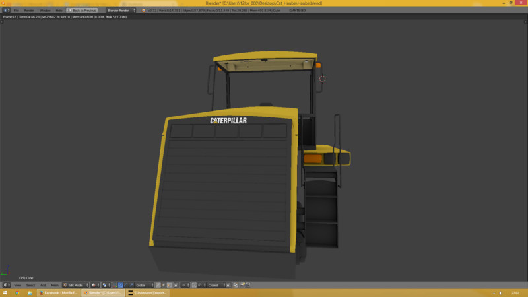Open the Global transform orientation dropdown
Image resolution: width=528 pixels, height=297 pixels.
145,285
